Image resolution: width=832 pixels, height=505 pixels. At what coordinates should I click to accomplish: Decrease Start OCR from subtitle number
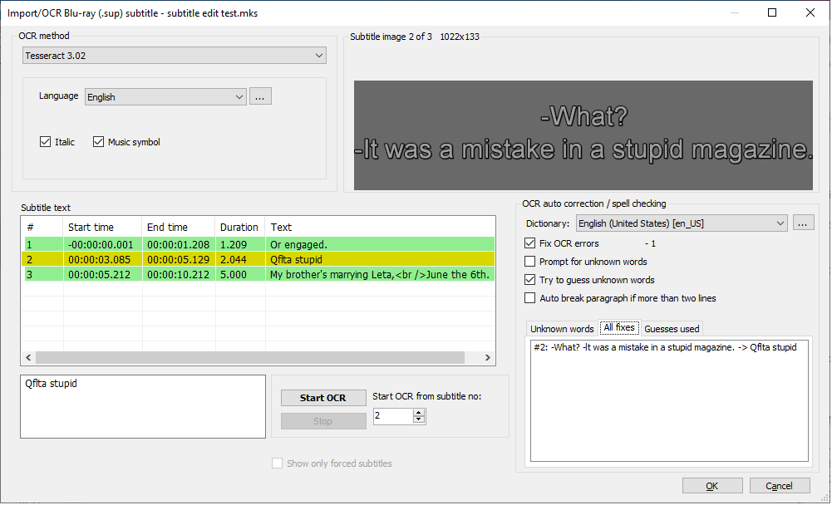pyautogui.click(x=419, y=420)
